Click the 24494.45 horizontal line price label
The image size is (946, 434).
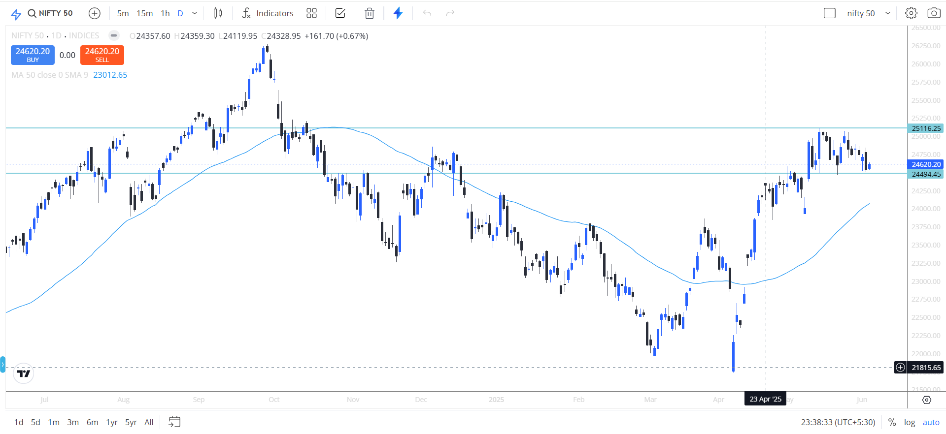[926, 174]
